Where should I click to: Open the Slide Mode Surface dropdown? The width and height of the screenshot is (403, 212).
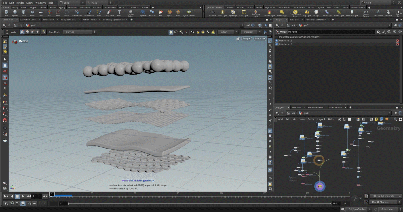tap(80, 32)
